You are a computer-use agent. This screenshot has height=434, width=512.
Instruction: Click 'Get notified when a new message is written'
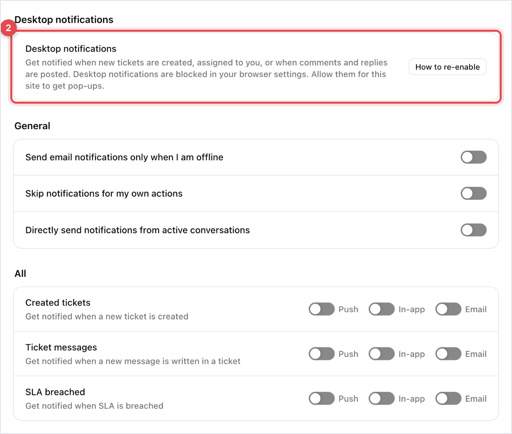coord(133,361)
